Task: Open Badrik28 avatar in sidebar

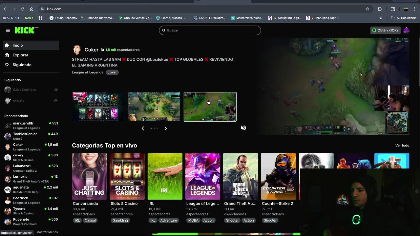Action: [x=8, y=200]
